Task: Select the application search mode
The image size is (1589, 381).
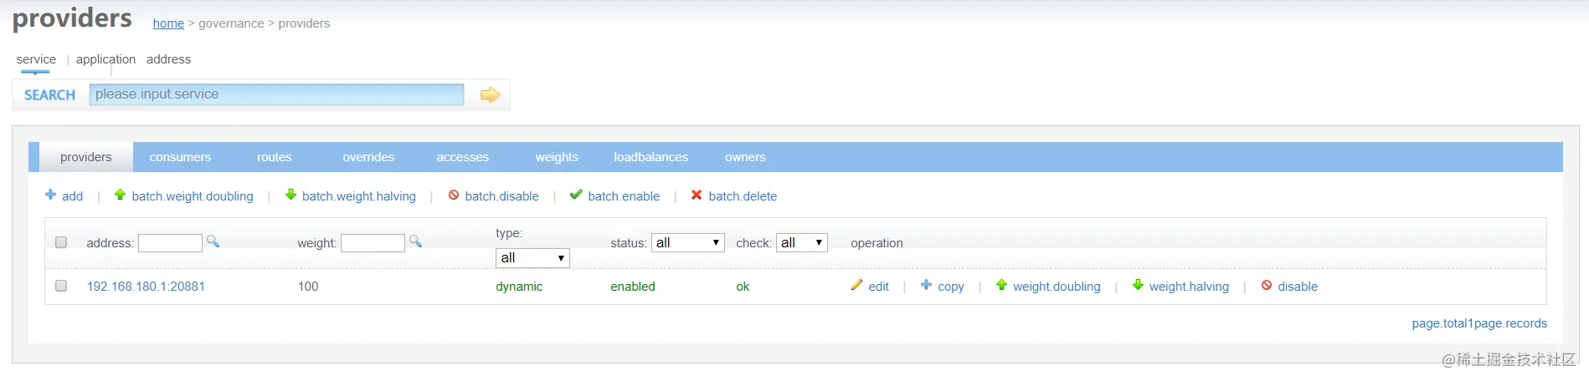Action: pyautogui.click(x=105, y=59)
